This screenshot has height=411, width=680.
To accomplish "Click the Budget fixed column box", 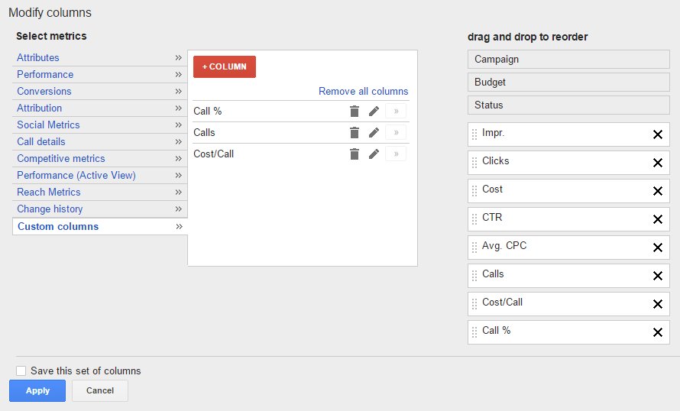I will tap(568, 82).
